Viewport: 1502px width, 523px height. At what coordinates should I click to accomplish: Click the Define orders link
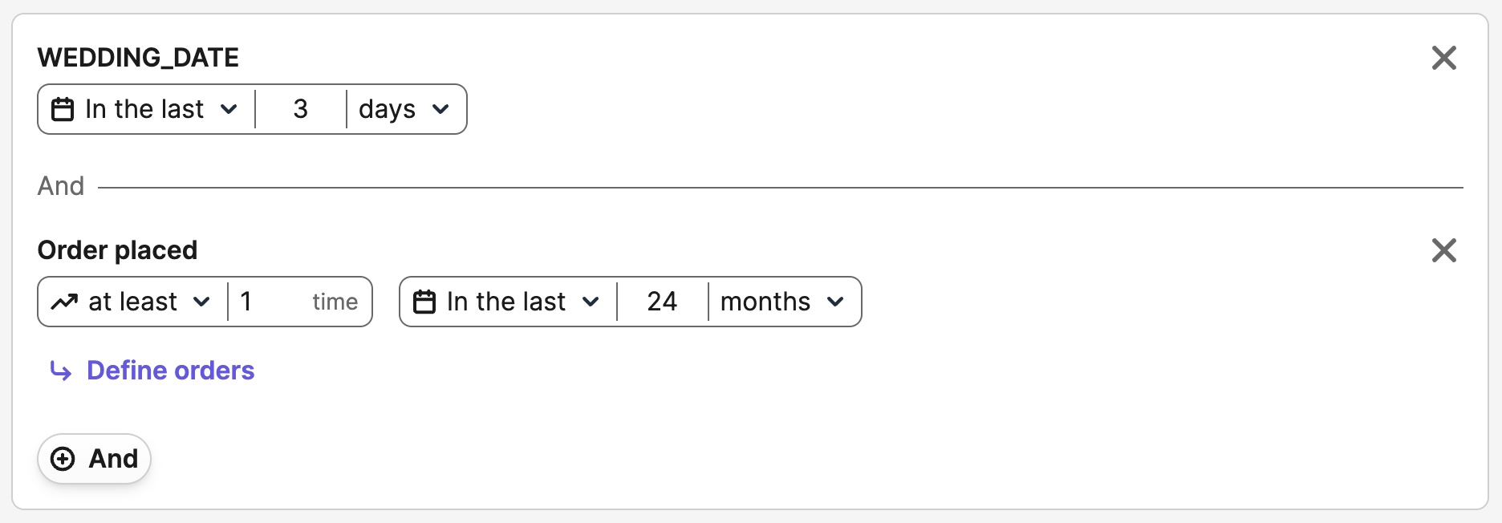coord(170,371)
